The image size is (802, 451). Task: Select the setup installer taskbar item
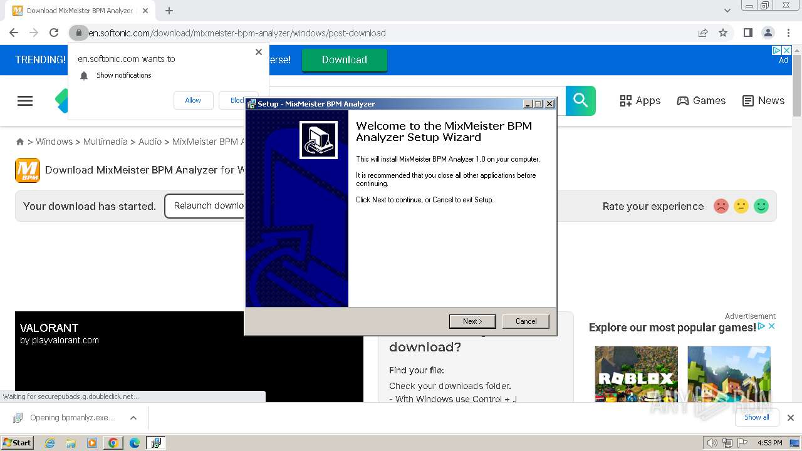point(155,443)
